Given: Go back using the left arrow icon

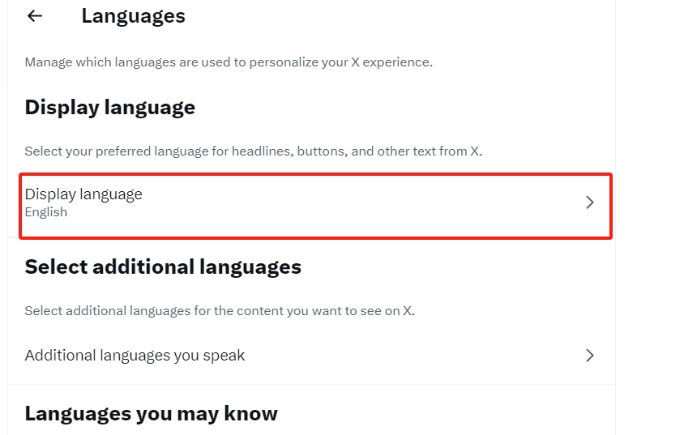Looking at the screenshot, I should pyautogui.click(x=35, y=15).
